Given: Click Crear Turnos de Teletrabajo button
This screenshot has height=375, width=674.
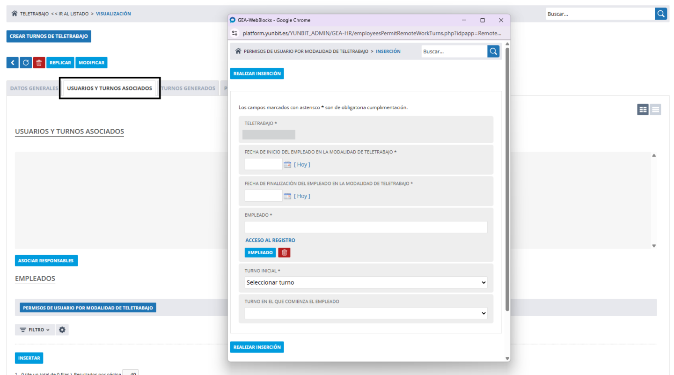Looking at the screenshot, I should 49,36.
